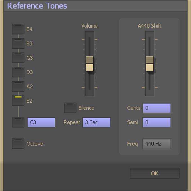Enable the custom C3 note button
191x191 pixels.
(x=18, y=122)
